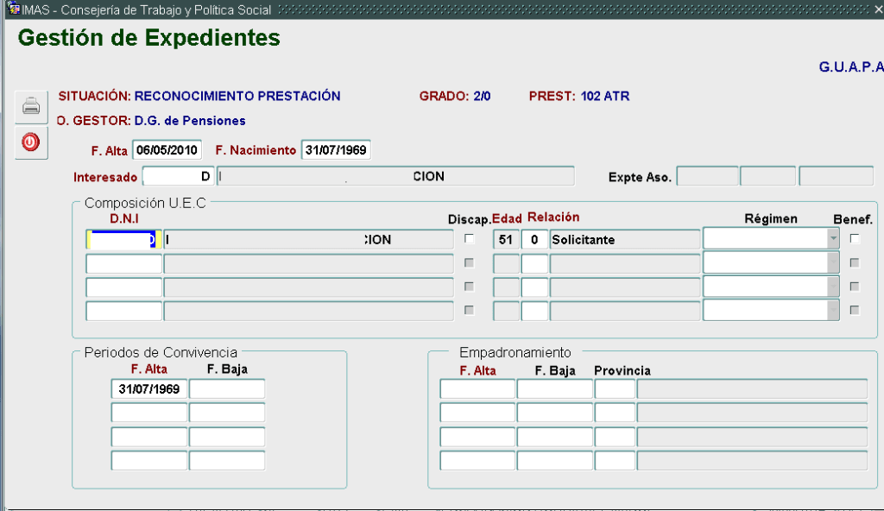Close the IMAS window
The height and width of the screenshot is (511, 884).
point(877,9)
